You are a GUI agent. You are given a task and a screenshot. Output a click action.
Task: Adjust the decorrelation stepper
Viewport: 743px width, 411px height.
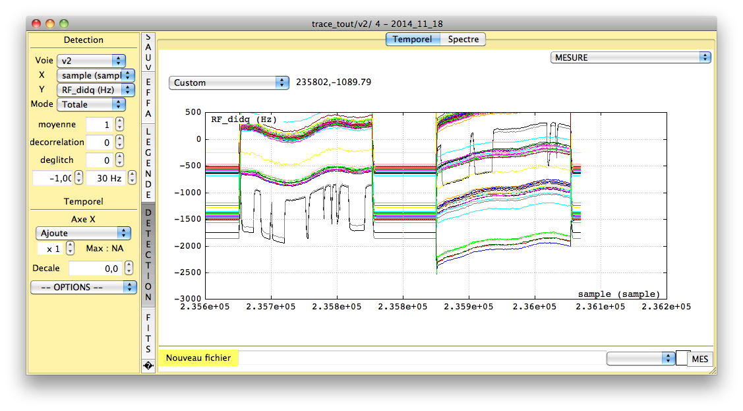(x=119, y=142)
